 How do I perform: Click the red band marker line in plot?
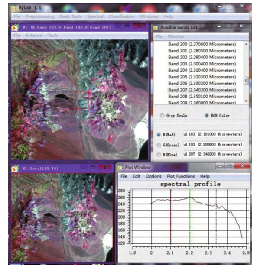point(171,217)
